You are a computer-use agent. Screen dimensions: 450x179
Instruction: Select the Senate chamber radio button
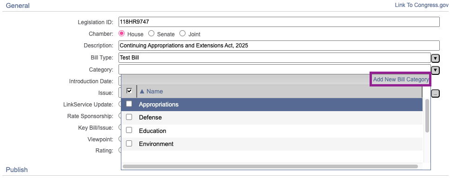(151, 33)
